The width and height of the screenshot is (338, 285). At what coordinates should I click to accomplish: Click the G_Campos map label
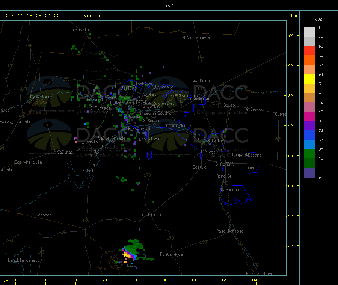[255, 109]
